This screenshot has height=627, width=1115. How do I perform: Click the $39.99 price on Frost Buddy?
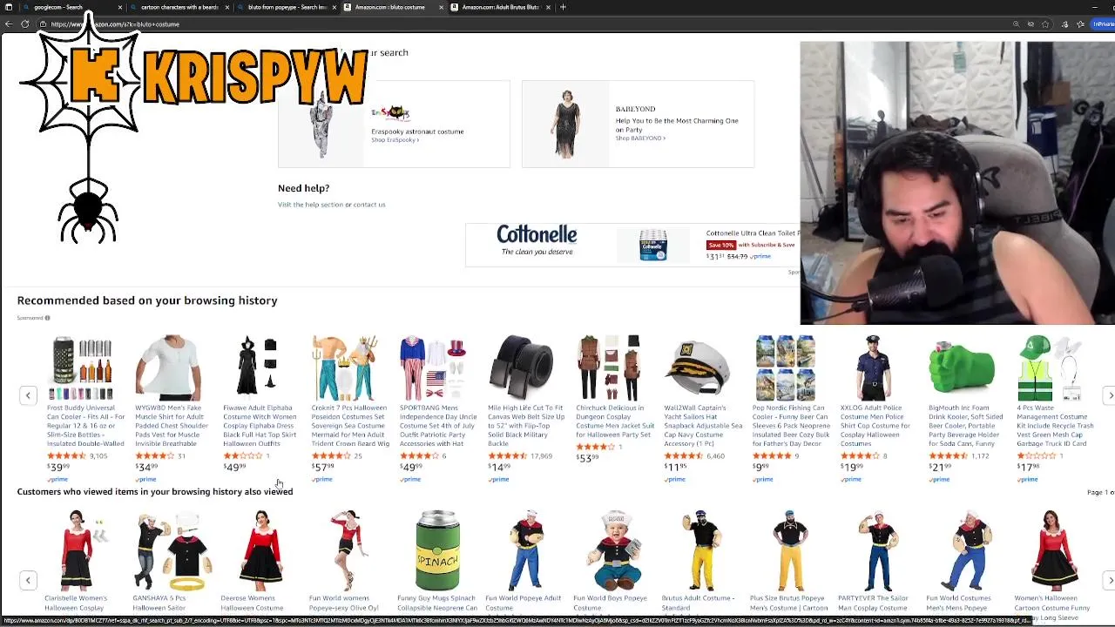58,468
